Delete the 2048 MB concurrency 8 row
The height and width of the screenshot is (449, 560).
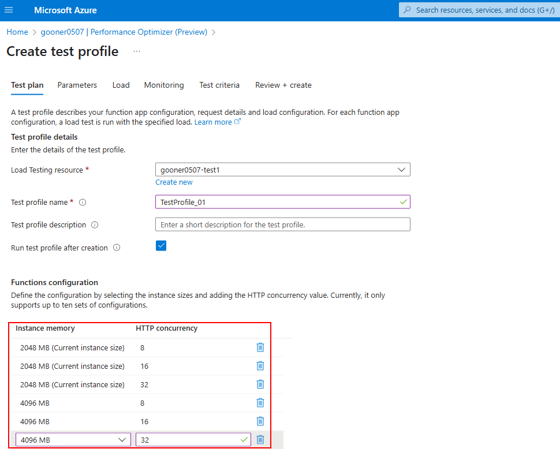(x=260, y=347)
